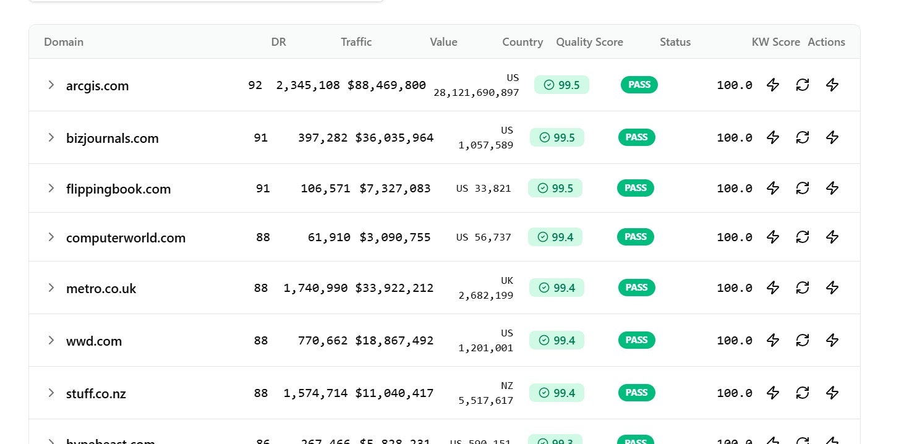
Task: Click the PASS badge for arcgis.com
Action: pos(639,85)
